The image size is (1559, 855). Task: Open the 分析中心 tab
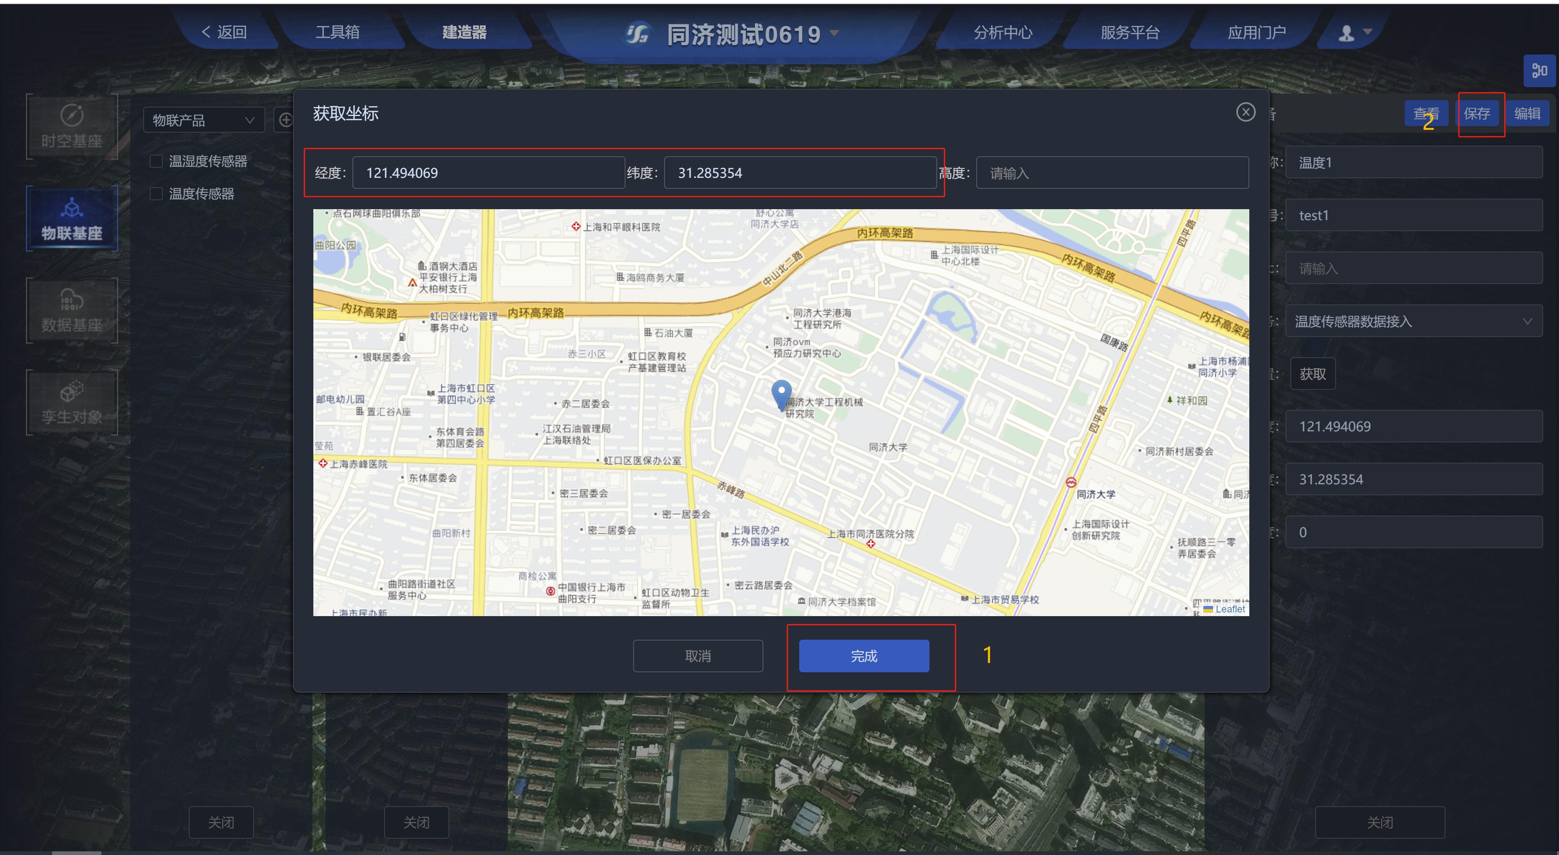(1003, 32)
